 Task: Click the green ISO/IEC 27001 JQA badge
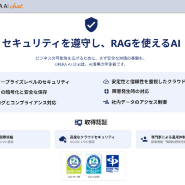point(74,164)
